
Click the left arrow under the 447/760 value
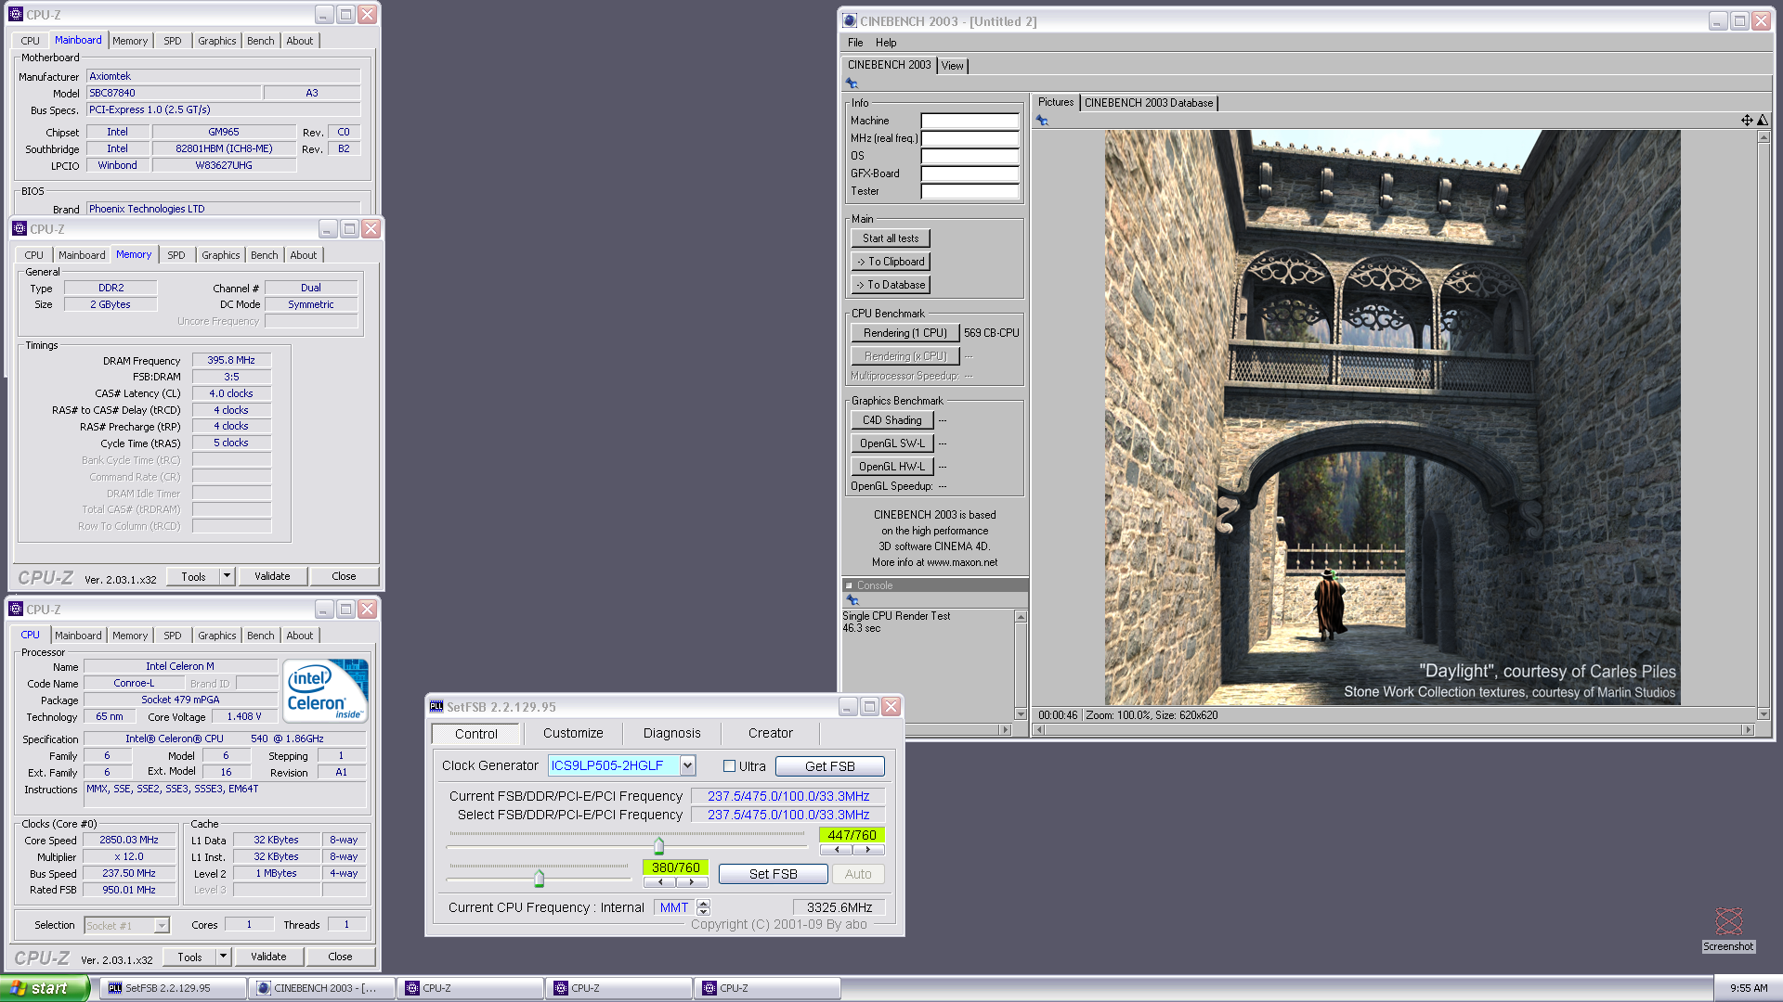tap(837, 850)
